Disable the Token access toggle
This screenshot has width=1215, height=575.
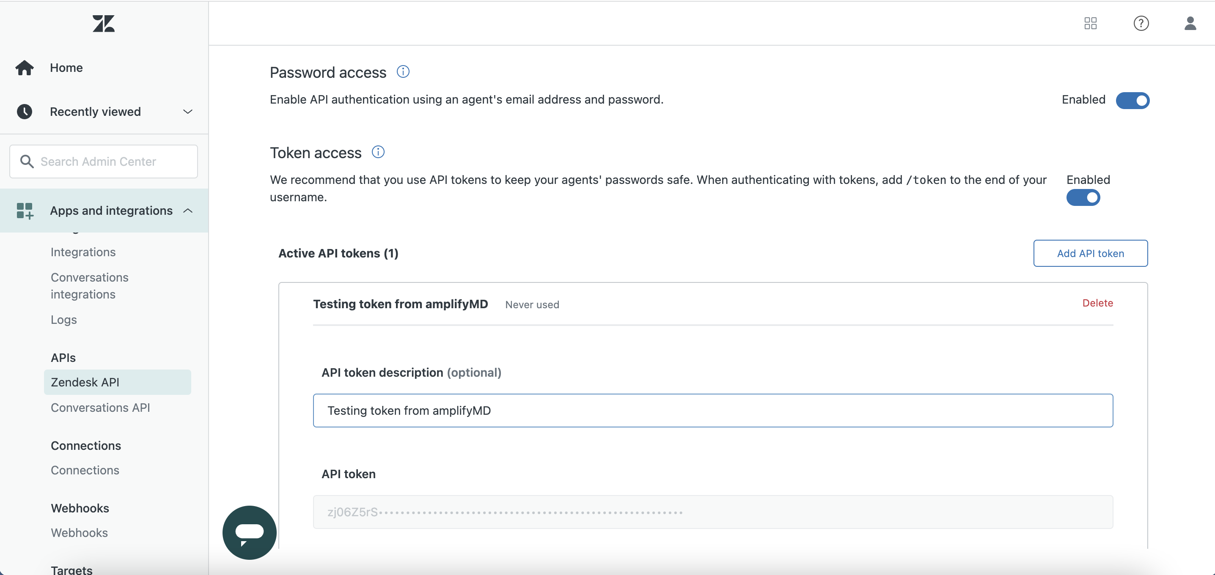coord(1083,197)
